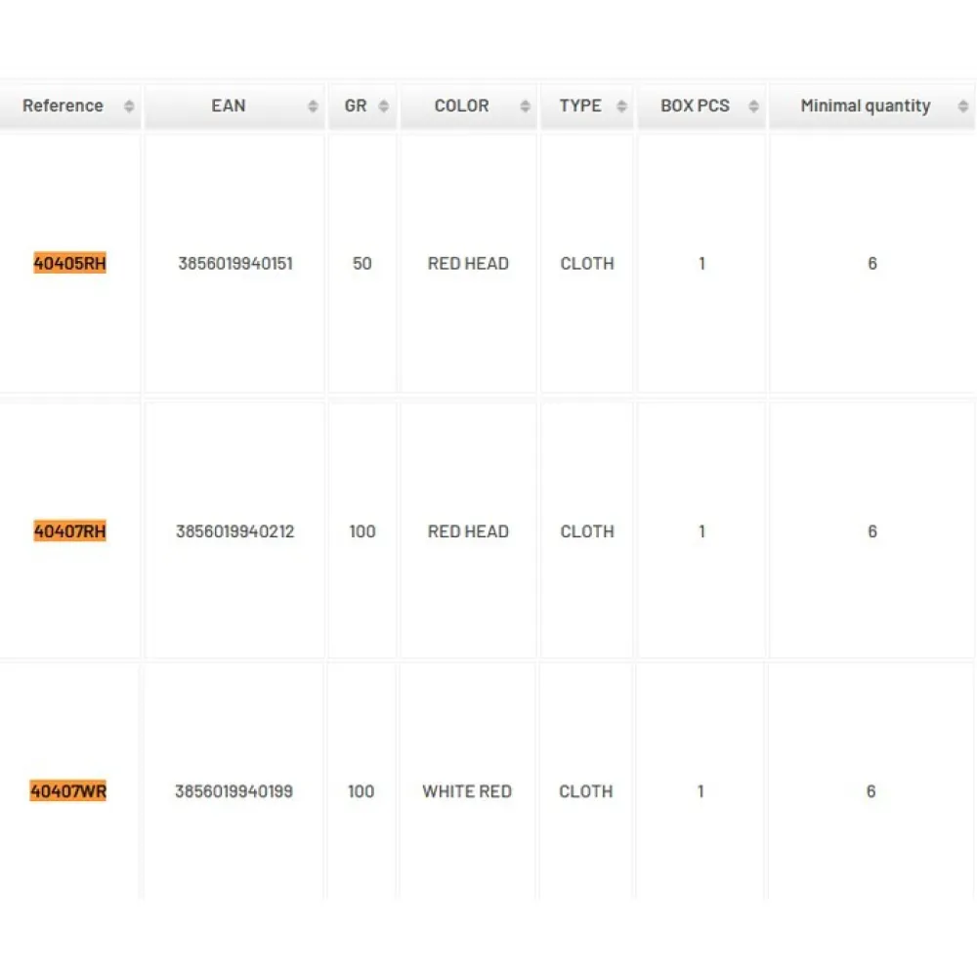Sort by Minimal quantity header text
The image size is (977, 977).
click(x=865, y=106)
